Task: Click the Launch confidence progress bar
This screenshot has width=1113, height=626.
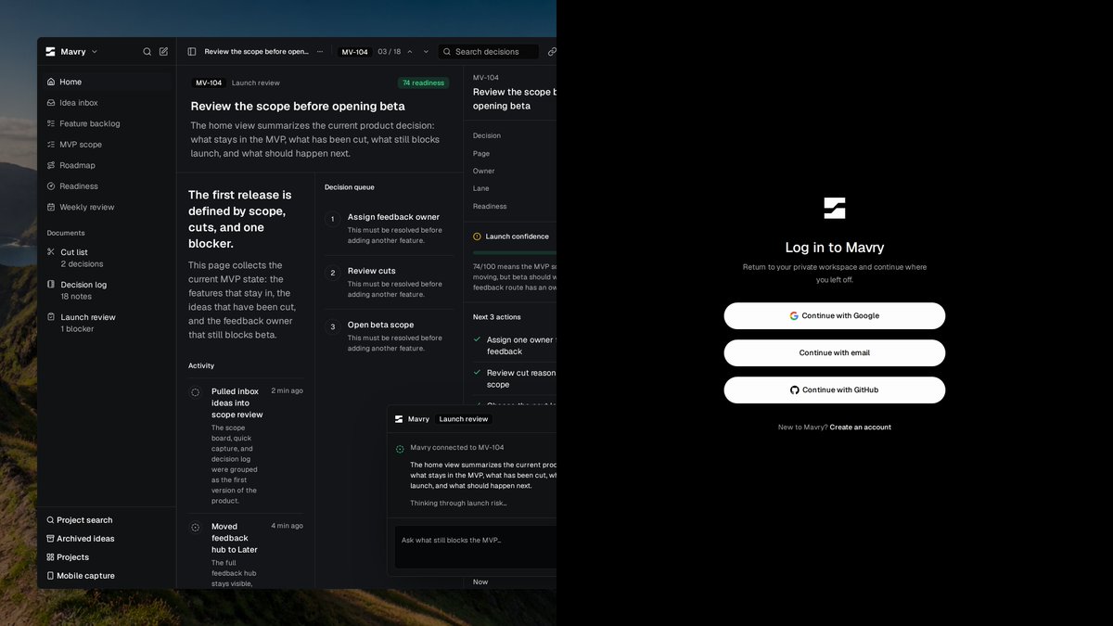Action: coord(515,252)
